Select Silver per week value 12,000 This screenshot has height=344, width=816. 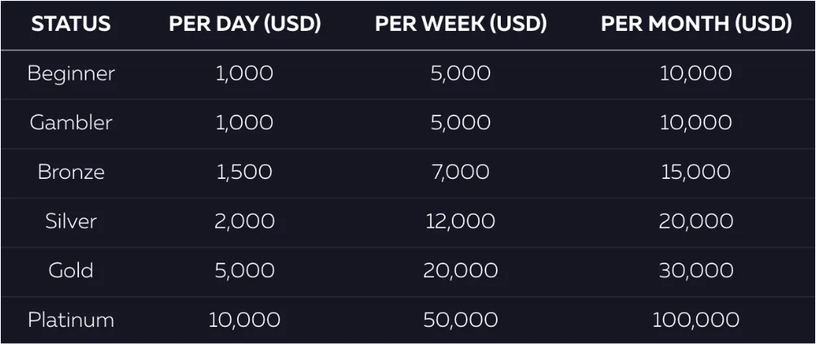coord(461,221)
